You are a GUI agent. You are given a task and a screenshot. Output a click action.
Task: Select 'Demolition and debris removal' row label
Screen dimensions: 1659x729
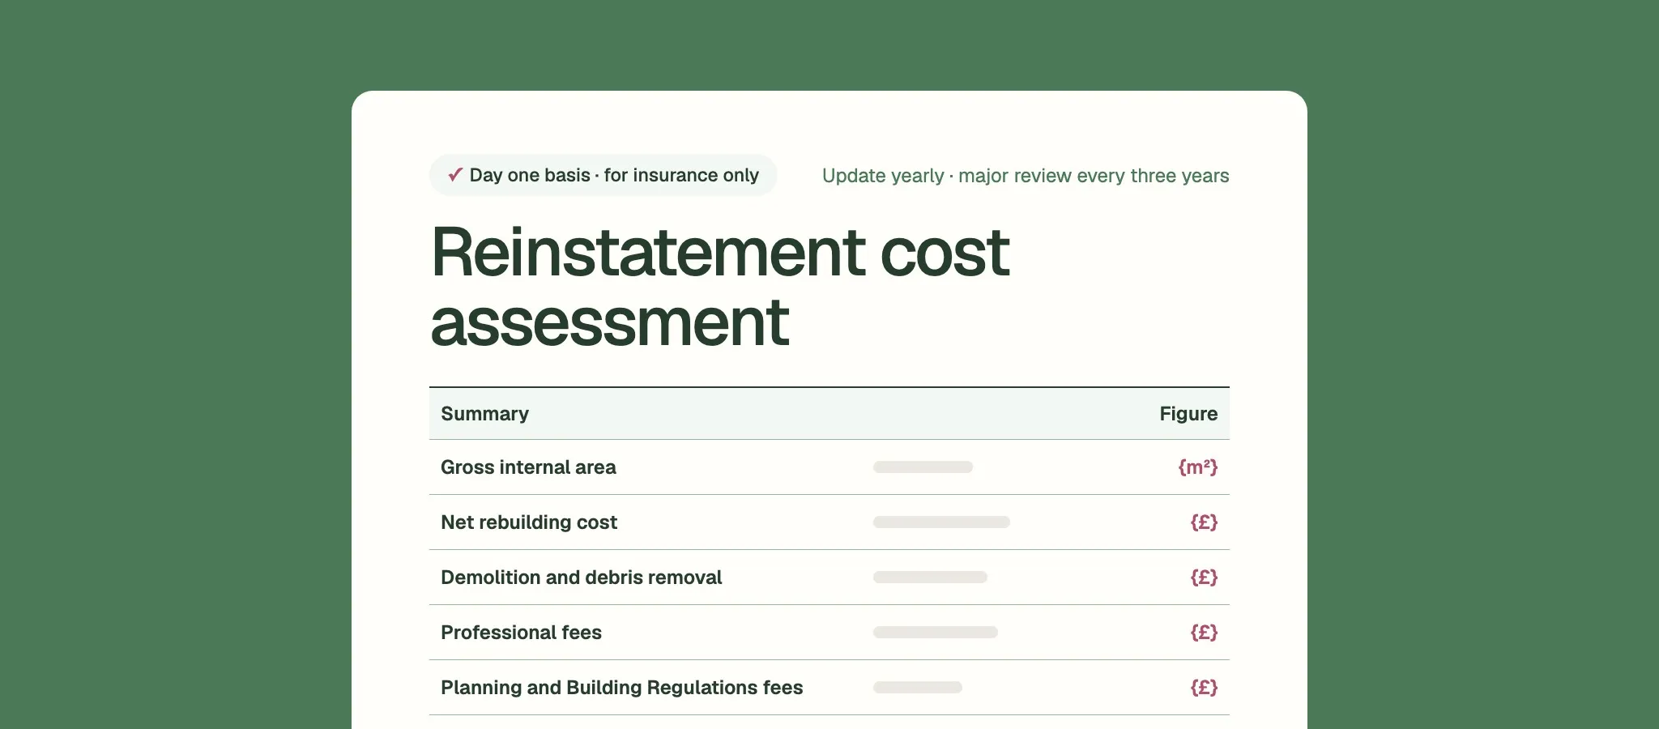click(581, 578)
